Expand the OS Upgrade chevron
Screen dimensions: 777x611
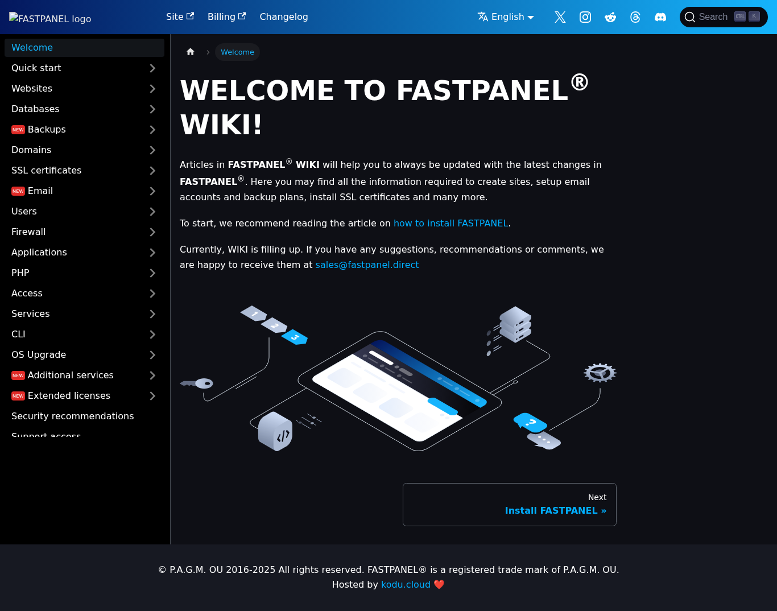[152, 355]
